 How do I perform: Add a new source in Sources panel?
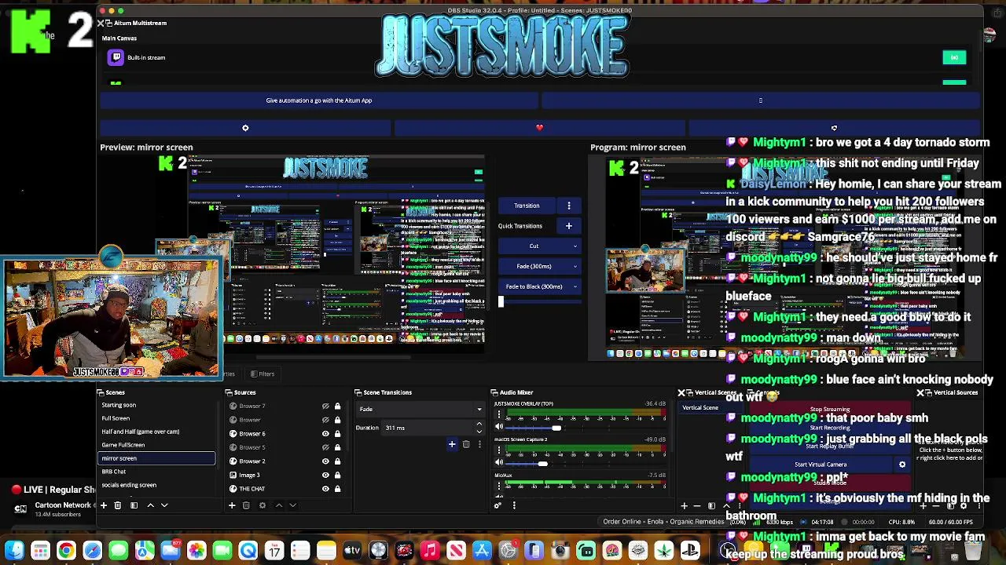(232, 505)
